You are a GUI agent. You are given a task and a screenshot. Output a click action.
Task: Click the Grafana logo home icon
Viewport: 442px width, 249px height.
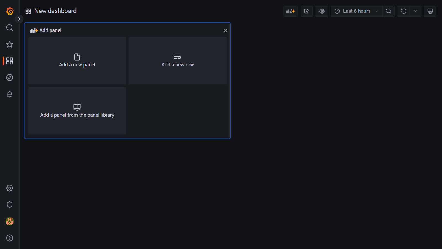10,11
